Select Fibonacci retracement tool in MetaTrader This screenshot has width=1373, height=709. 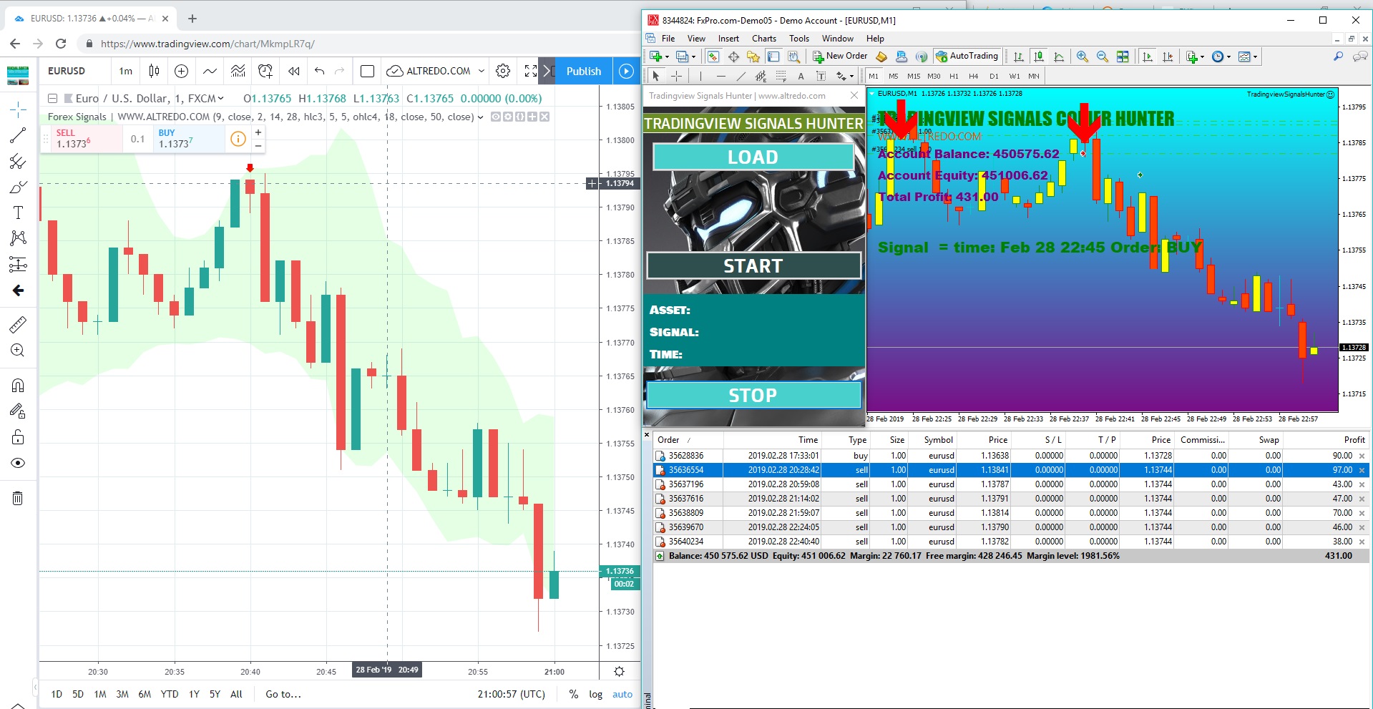tap(781, 76)
